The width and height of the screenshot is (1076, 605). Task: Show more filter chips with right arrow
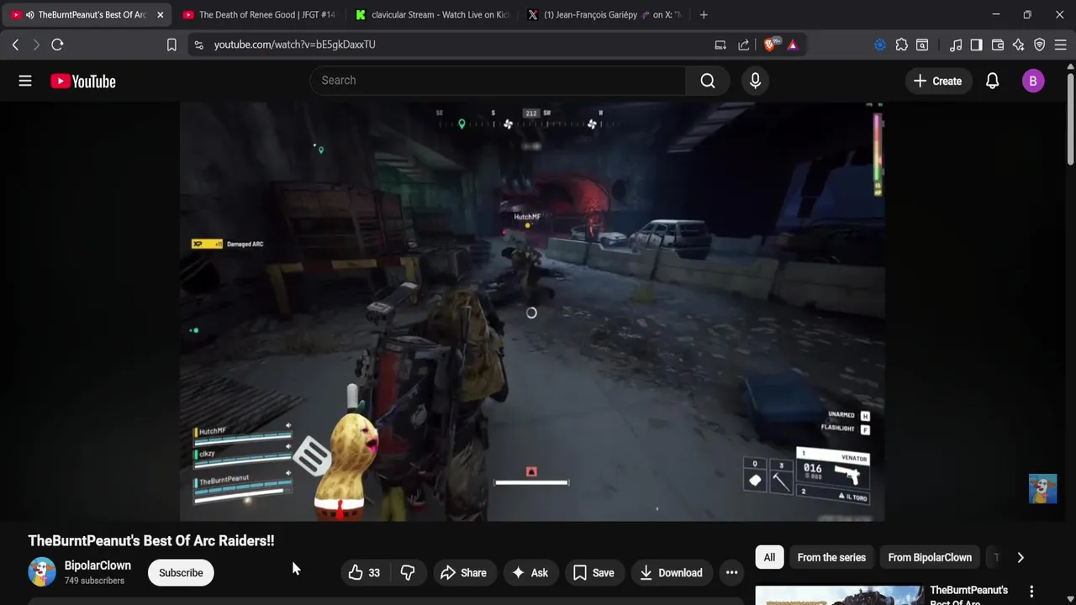pyautogui.click(x=1021, y=557)
